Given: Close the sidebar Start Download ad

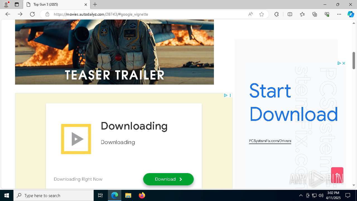Looking at the screenshot, I should click(344, 63).
